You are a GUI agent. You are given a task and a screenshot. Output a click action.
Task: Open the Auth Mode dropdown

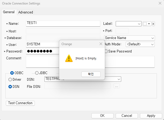pyautogui.click(x=153, y=44)
